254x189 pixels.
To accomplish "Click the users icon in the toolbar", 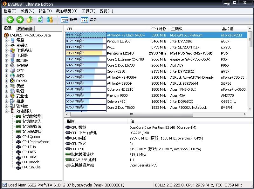I will (50, 20).
